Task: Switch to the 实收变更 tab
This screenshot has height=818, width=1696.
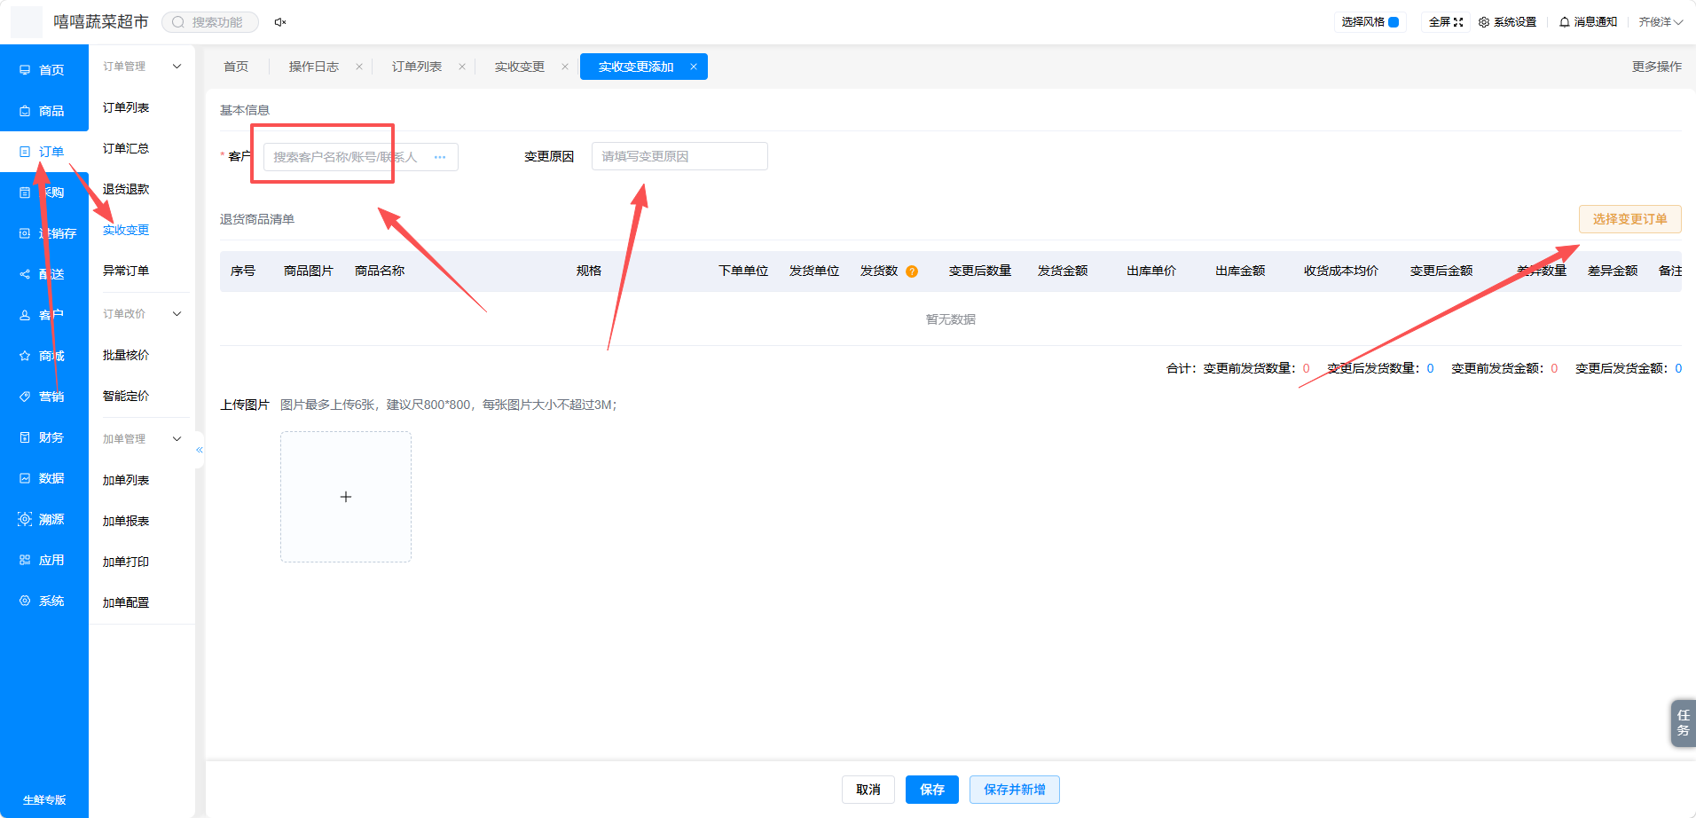Action: tap(520, 67)
